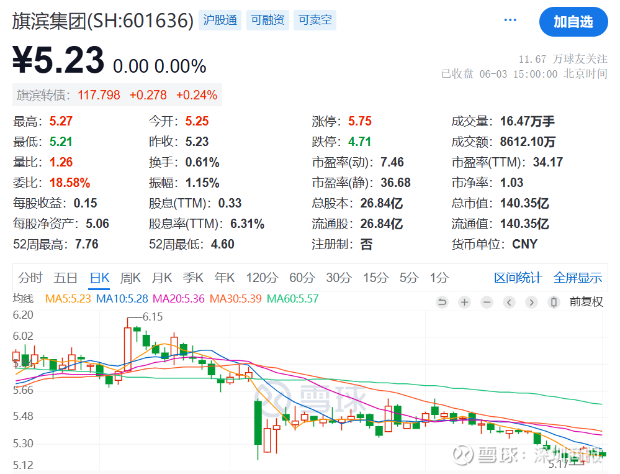Open the three-dot more options menu
This screenshot has height=474, width=620.
click(510, 20)
